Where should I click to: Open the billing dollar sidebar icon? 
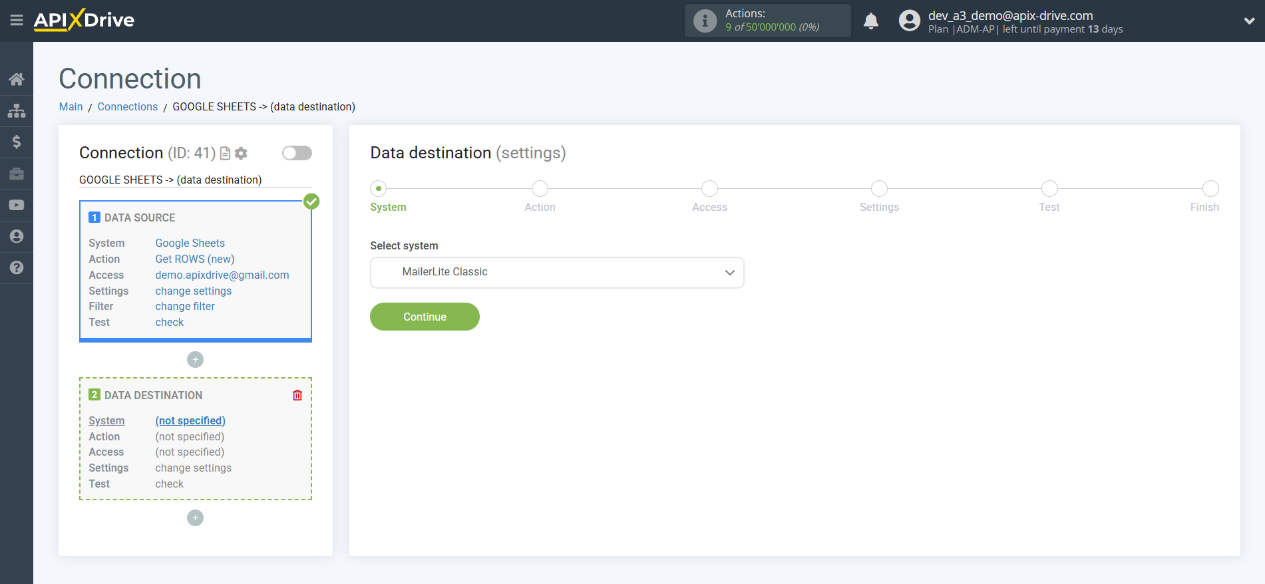[17, 142]
